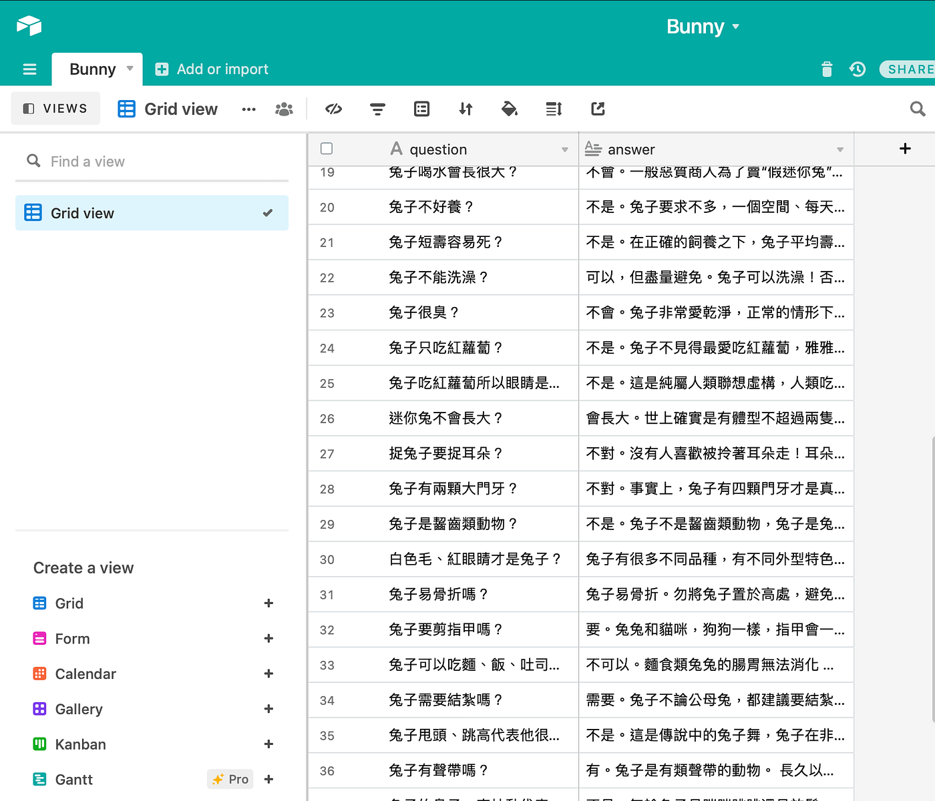The height and width of the screenshot is (801, 935).
Task: Open the filter options icon
Action: click(x=377, y=108)
